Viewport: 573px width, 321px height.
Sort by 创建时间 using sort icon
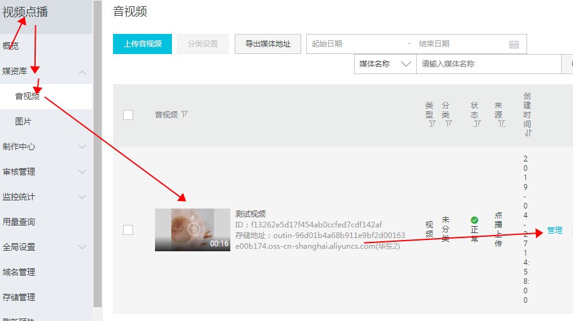point(527,133)
